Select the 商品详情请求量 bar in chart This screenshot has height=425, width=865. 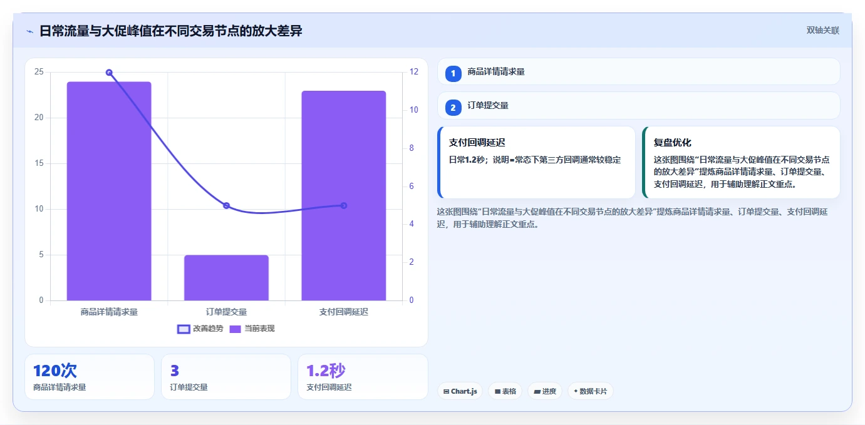coord(109,191)
